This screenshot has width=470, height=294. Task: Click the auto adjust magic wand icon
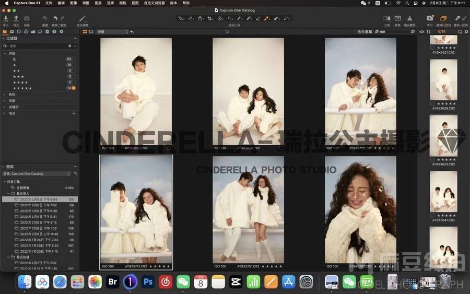point(82,19)
